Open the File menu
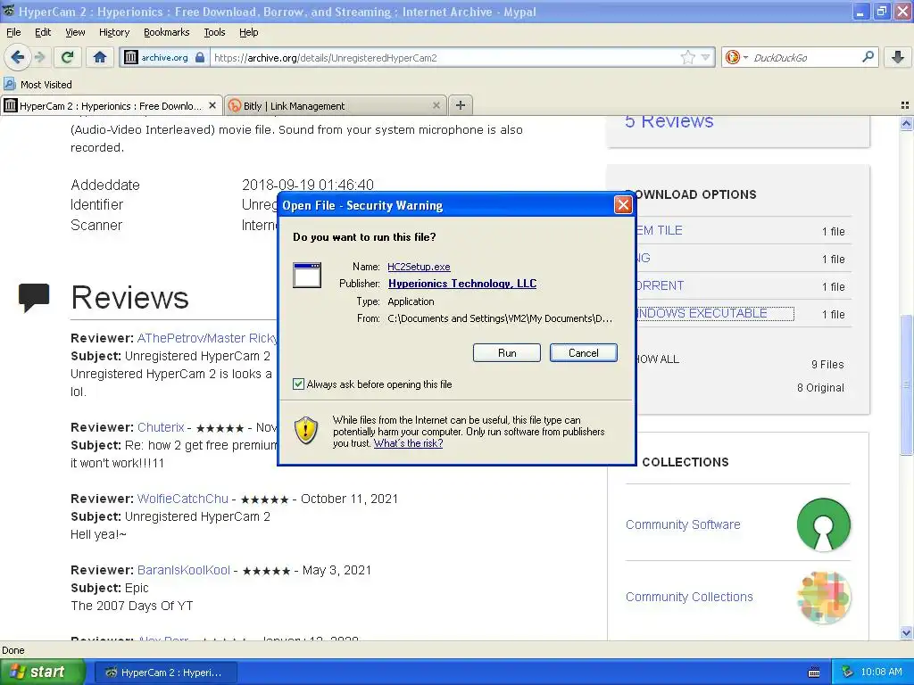914x685 pixels. 13,32
